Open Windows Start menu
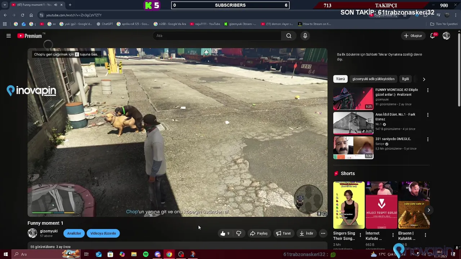This screenshot has height=259, width=461. click(5, 254)
